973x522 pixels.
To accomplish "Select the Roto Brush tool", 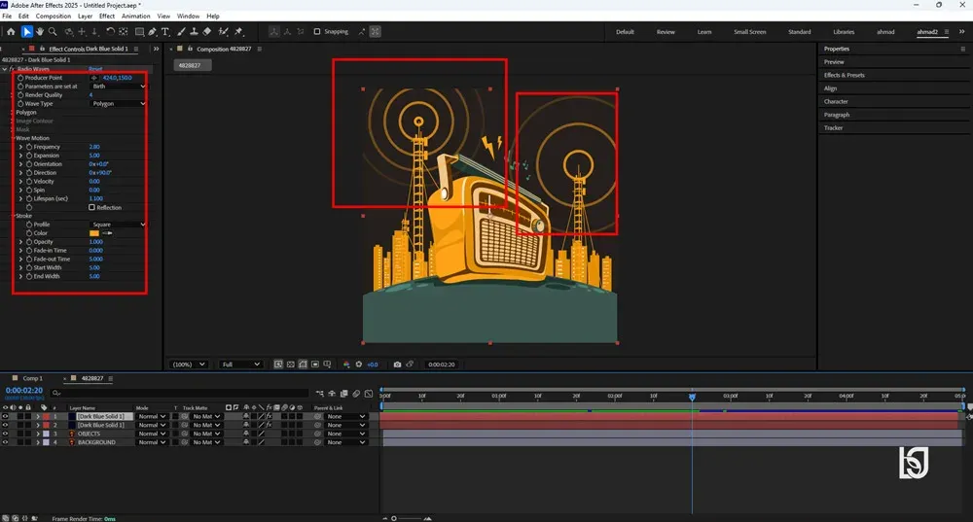I will tap(224, 32).
